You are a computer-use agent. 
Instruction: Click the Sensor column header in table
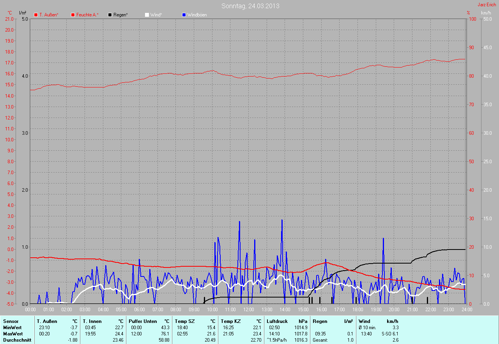[x=11, y=321]
